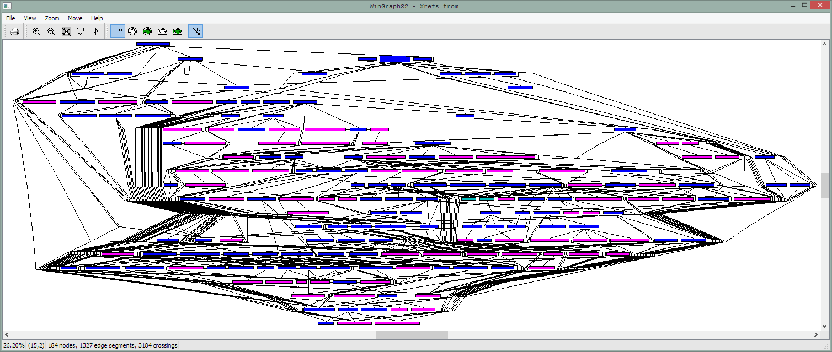
Task: Open the File menu
Action: [x=10, y=18]
